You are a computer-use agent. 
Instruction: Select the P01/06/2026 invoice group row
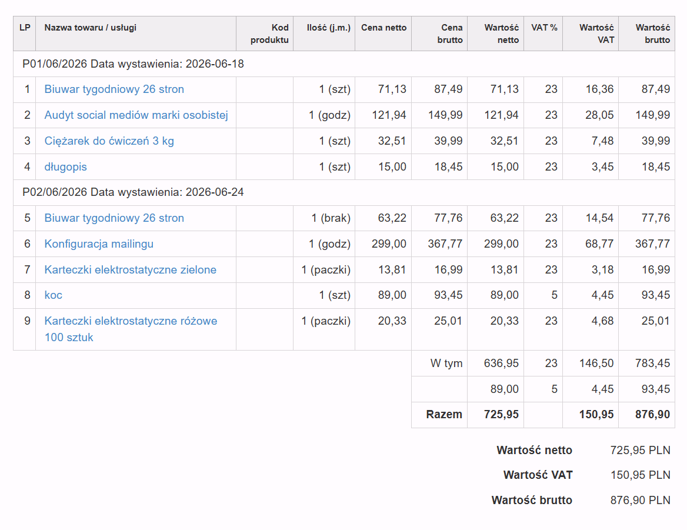tap(344, 64)
